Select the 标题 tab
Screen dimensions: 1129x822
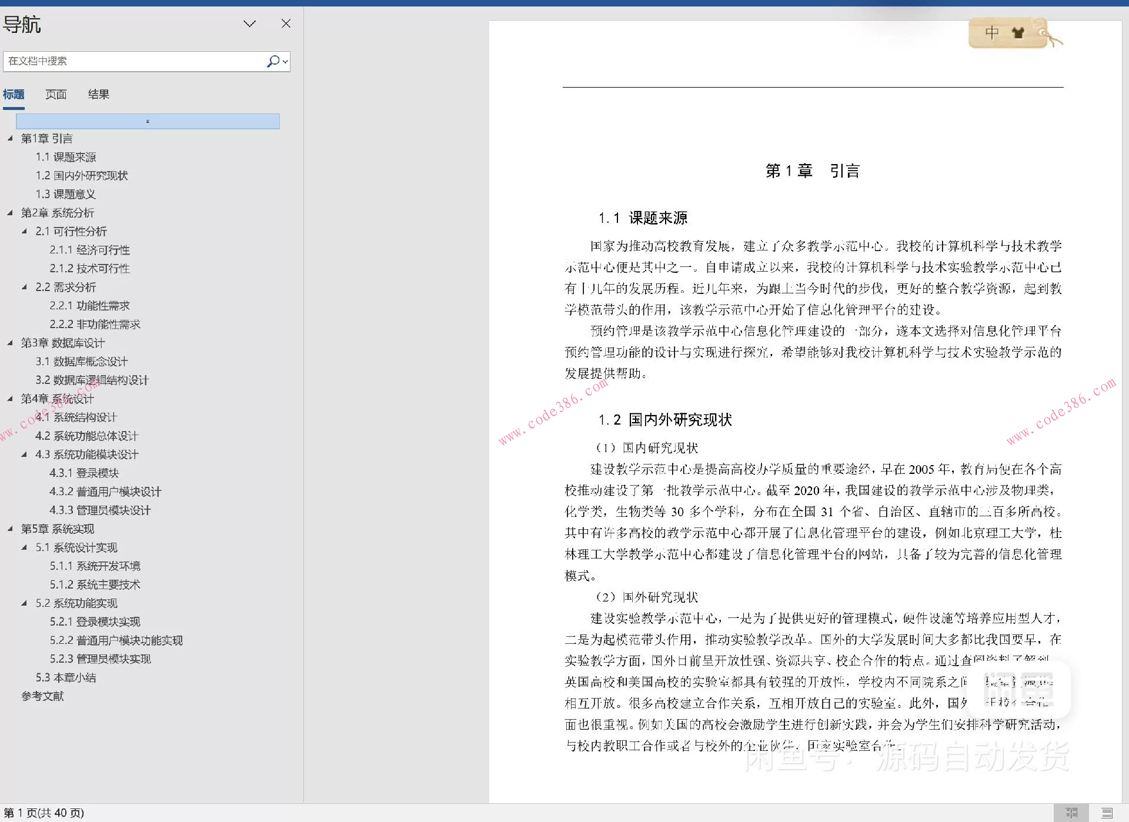14,94
